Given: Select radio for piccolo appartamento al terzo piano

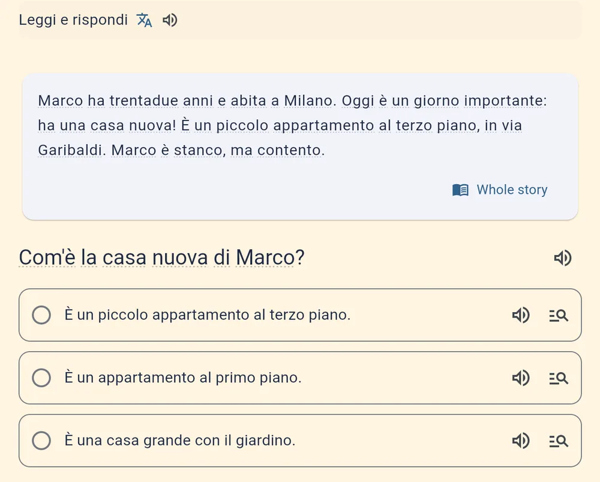Looking at the screenshot, I should point(41,315).
